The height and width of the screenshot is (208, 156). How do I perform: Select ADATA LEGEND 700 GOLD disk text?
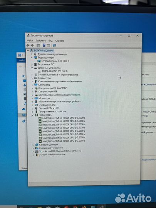55,71
